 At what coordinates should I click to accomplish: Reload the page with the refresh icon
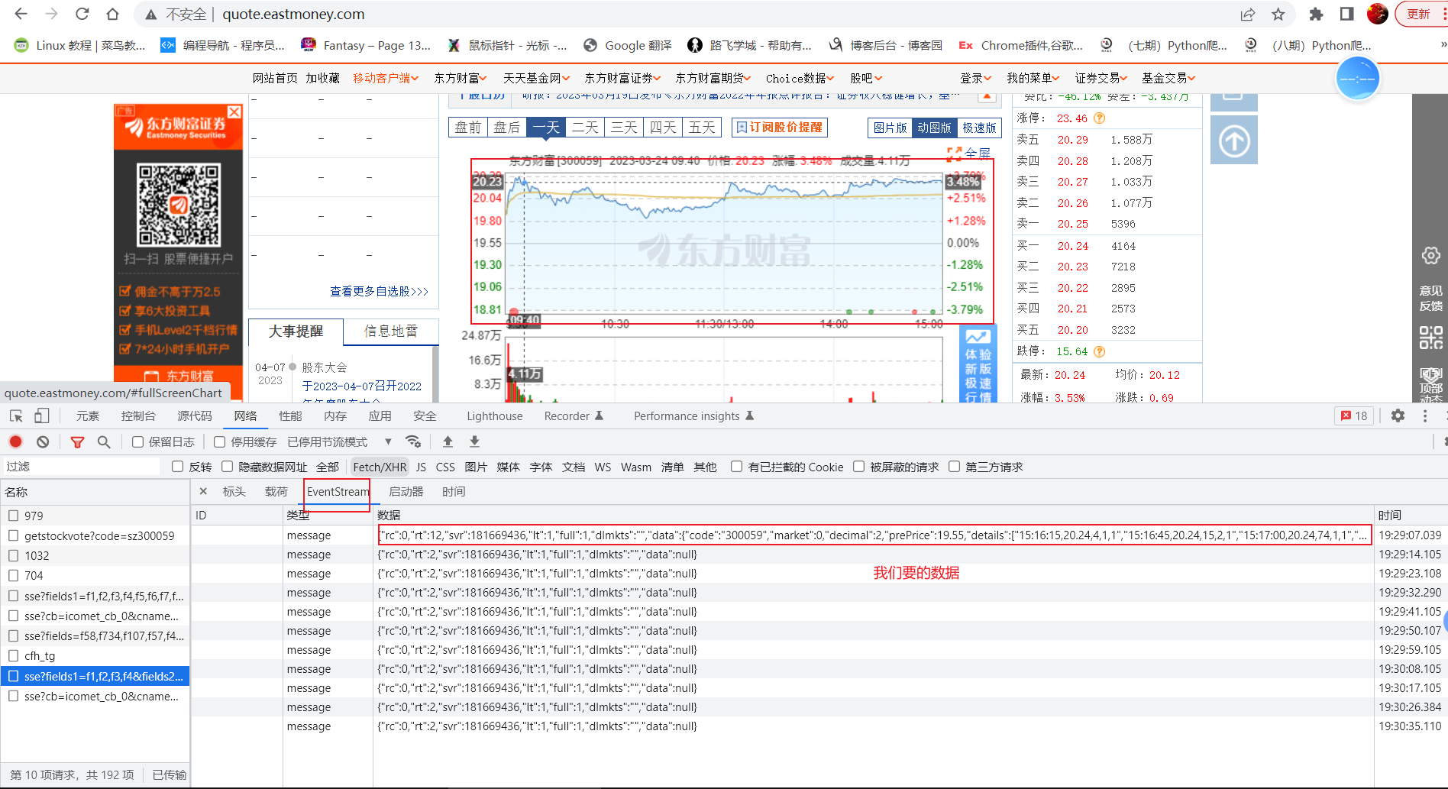[82, 14]
